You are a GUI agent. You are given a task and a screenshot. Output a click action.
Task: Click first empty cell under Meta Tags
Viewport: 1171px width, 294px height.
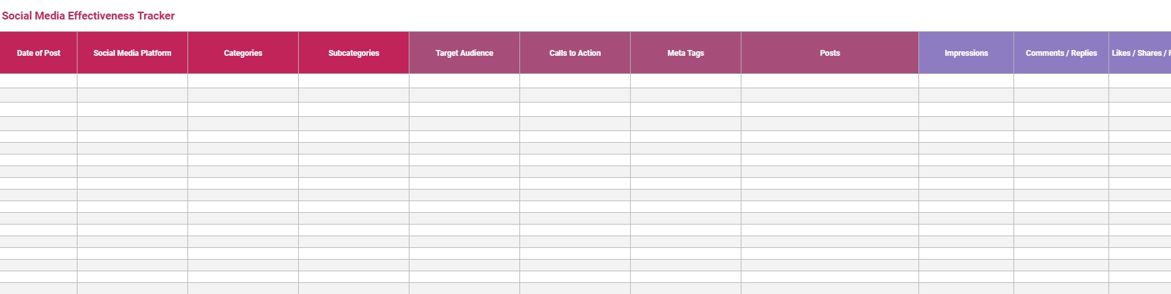(685, 81)
